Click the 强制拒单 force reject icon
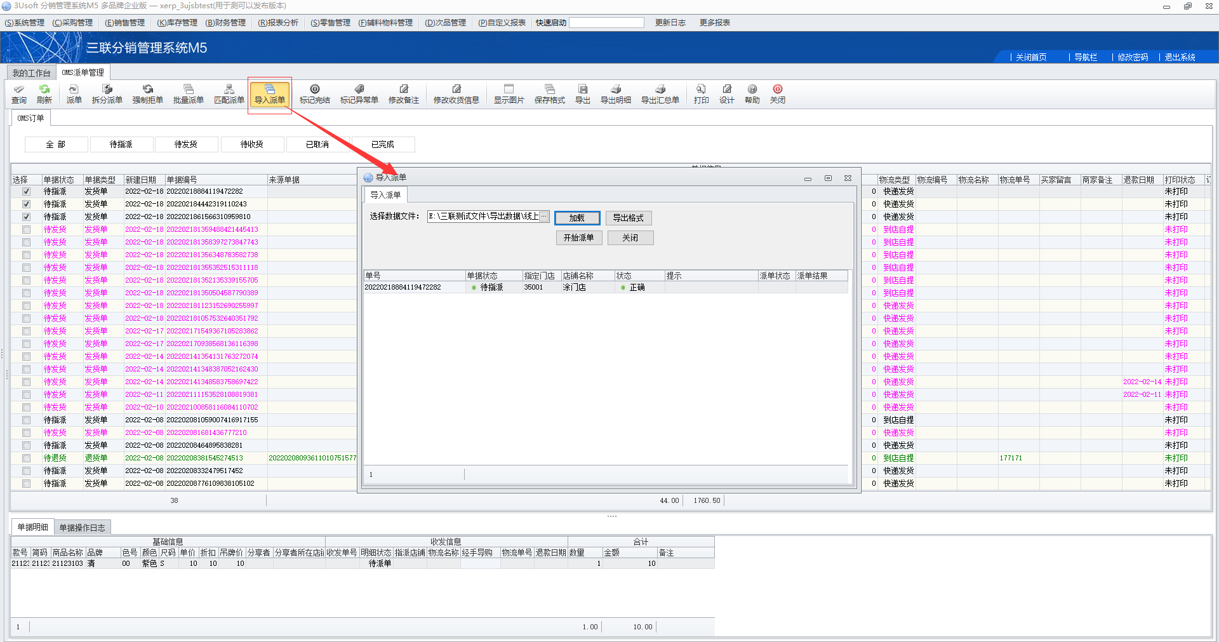The height and width of the screenshot is (642, 1219). click(148, 94)
